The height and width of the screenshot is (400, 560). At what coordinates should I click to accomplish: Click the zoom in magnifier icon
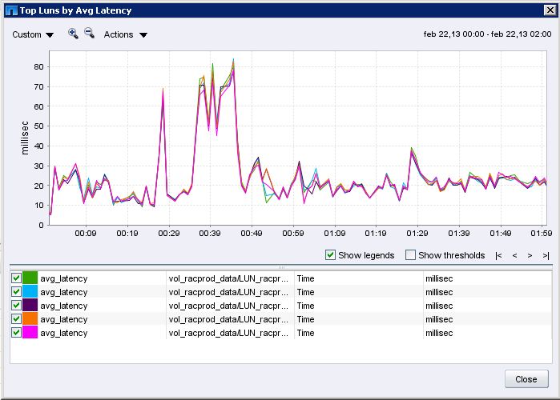pos(73,34)
